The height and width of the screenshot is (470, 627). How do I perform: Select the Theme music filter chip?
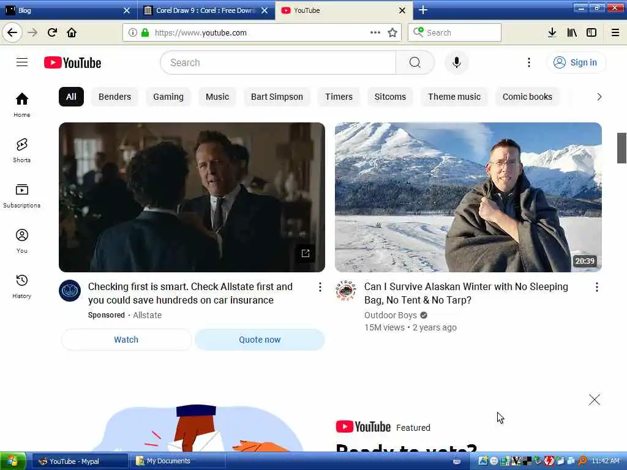point(454,97)
